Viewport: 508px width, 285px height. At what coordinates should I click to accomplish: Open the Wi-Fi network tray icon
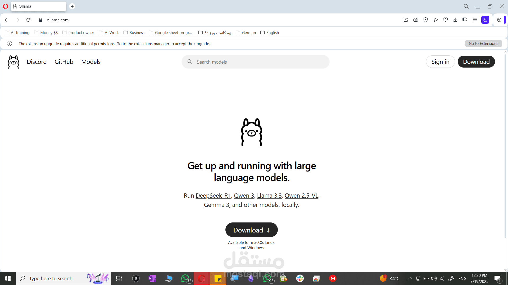point(442,278)
